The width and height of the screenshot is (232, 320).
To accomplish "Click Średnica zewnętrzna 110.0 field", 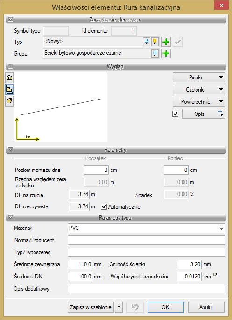I will coord(80,264).
